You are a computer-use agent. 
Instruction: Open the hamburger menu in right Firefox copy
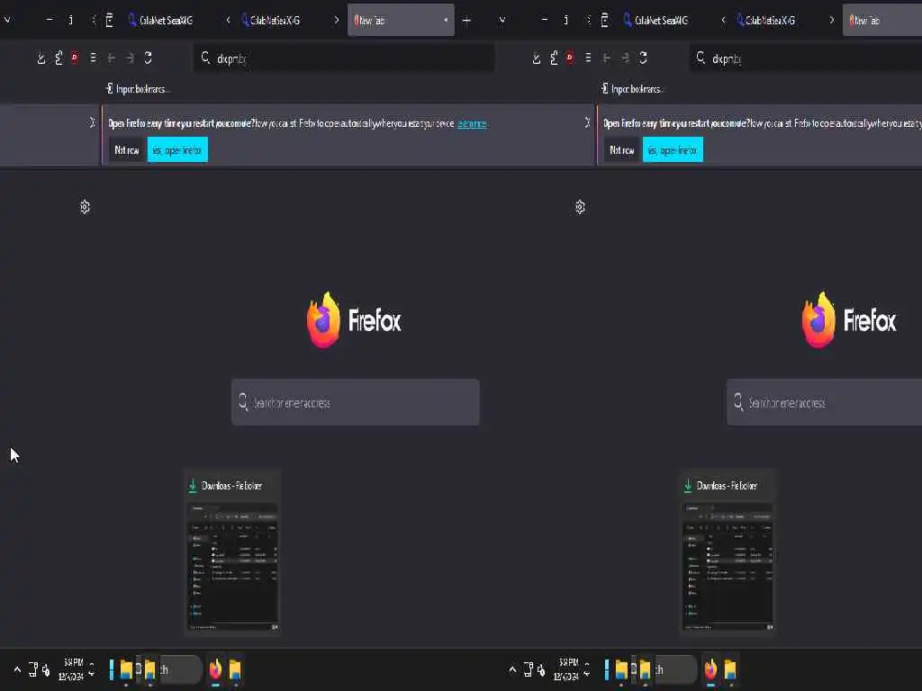tap(588, 58)
